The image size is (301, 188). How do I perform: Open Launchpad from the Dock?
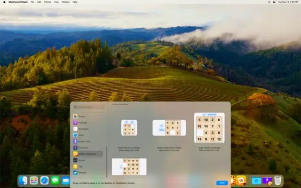tap(34, 180)
